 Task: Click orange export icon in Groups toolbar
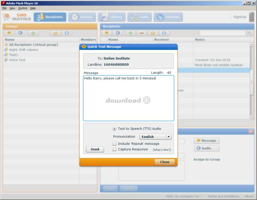(x=56, y=33)
